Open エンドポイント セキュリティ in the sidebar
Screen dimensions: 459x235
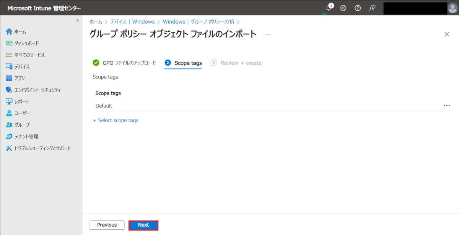point(38,90)
